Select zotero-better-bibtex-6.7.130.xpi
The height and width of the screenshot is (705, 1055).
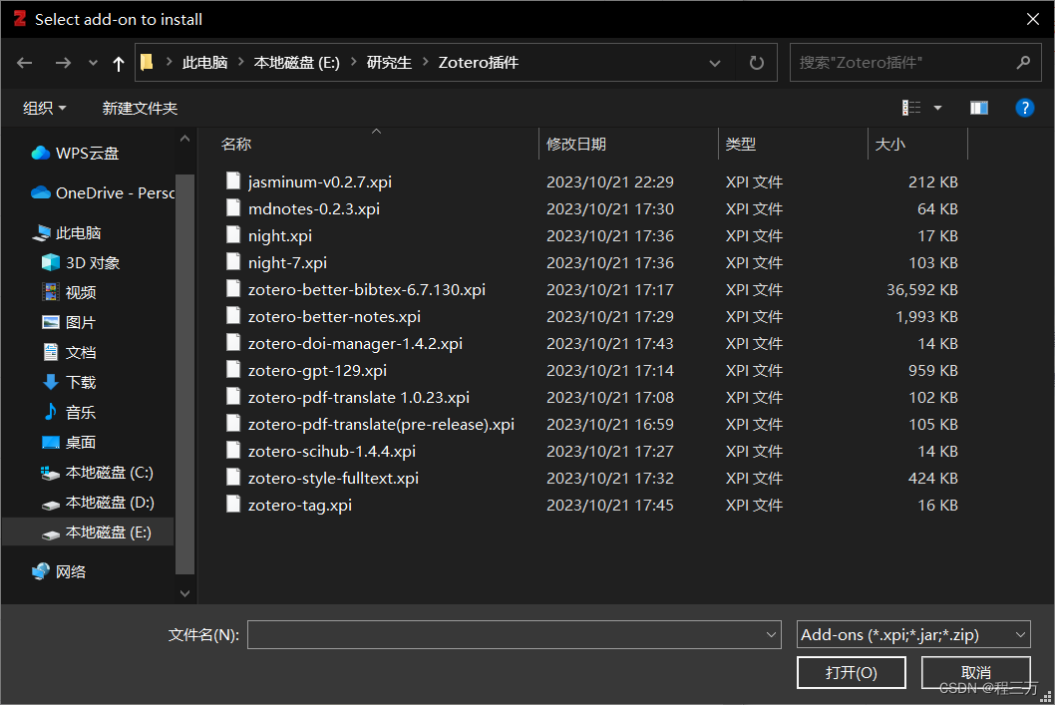tap(367, 289)
